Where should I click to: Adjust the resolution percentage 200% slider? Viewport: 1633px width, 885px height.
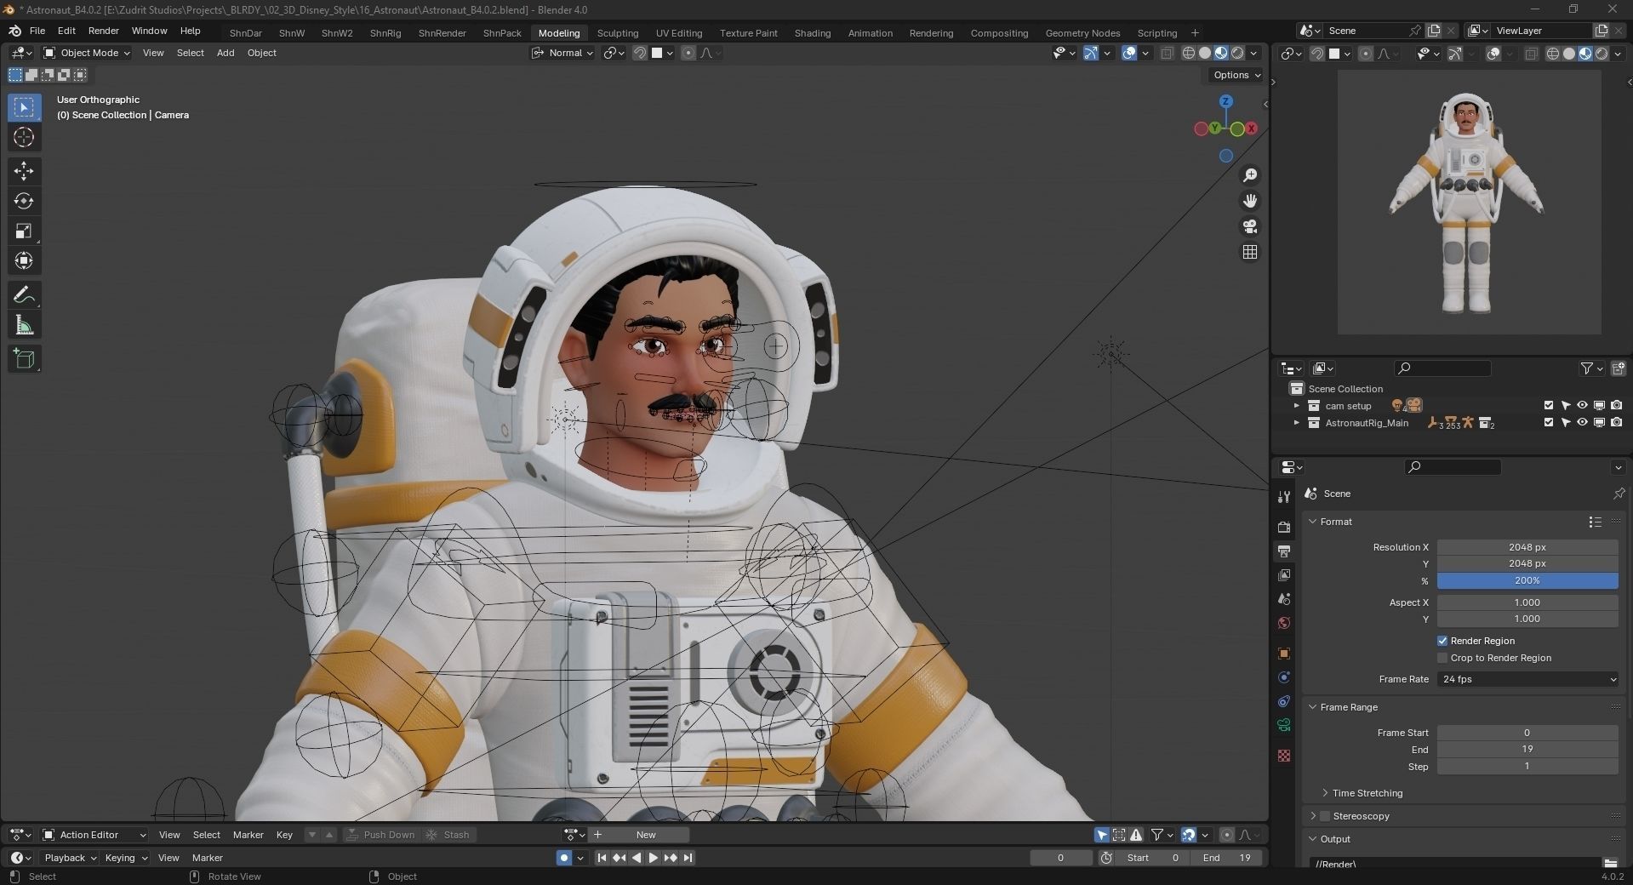point(1527,580)
